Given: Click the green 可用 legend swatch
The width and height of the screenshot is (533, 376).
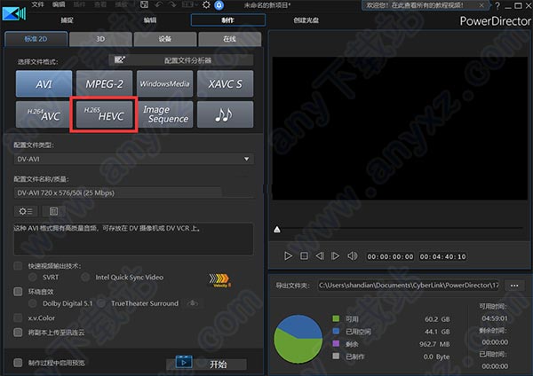Looking at the screenshot, I should tap(336, 318).
